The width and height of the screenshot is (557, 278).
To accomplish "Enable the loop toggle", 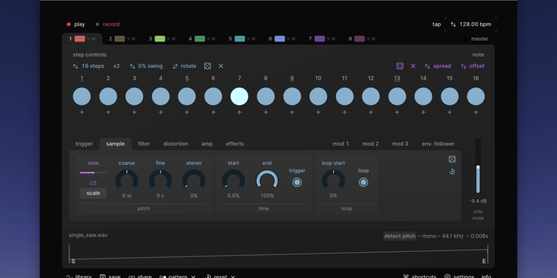I will pos(363,182).
